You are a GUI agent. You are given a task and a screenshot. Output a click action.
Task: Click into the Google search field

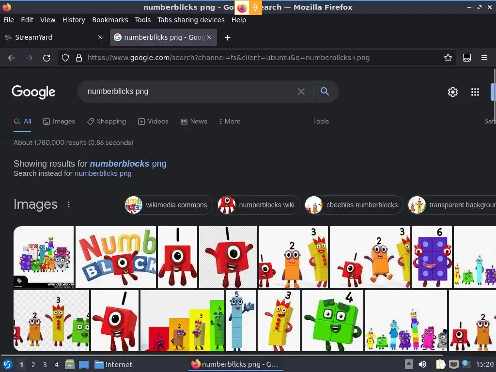click(x=190, y=92)
